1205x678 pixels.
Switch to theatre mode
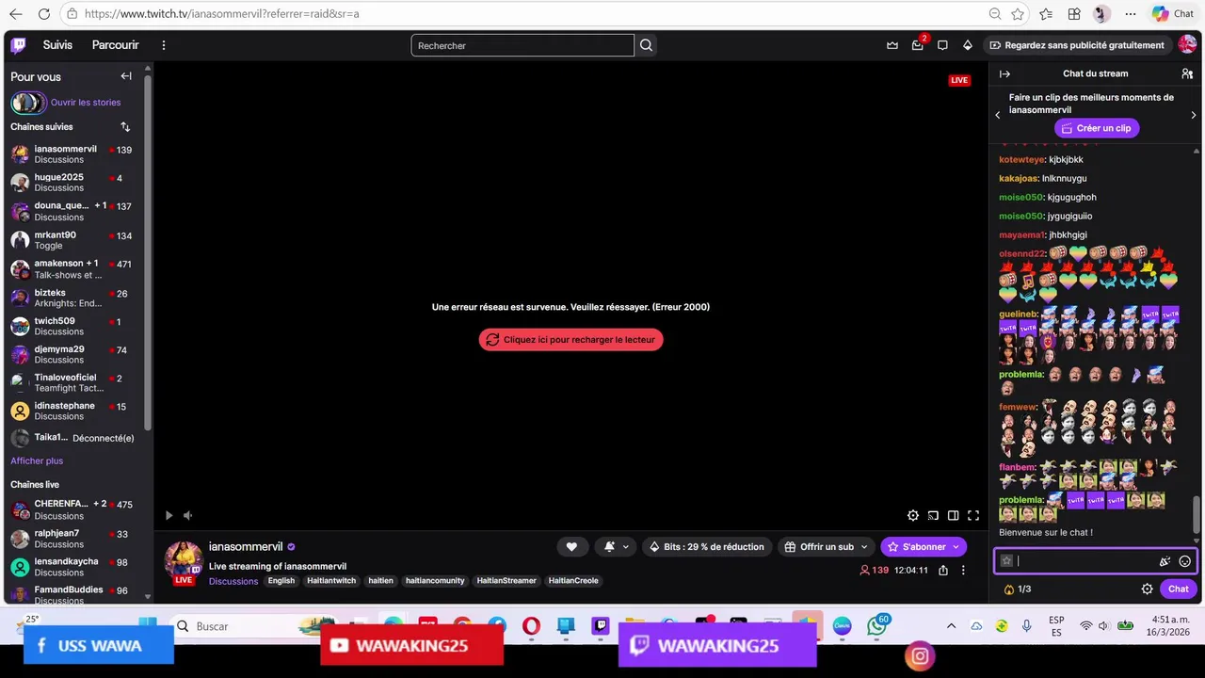click(954, 515)
